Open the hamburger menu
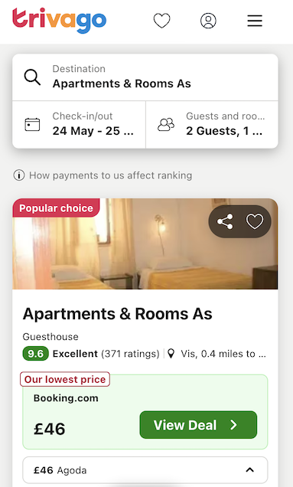 point(255,21)
